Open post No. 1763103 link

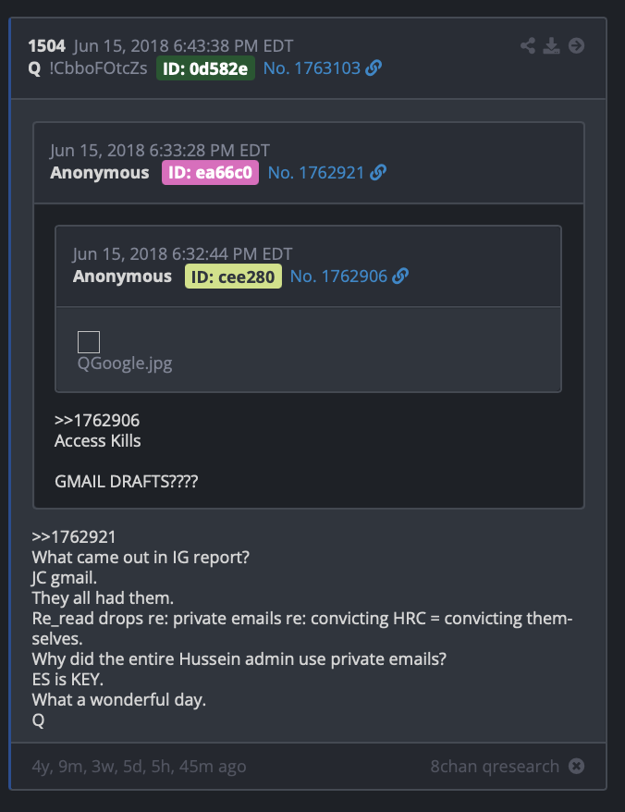312,68
